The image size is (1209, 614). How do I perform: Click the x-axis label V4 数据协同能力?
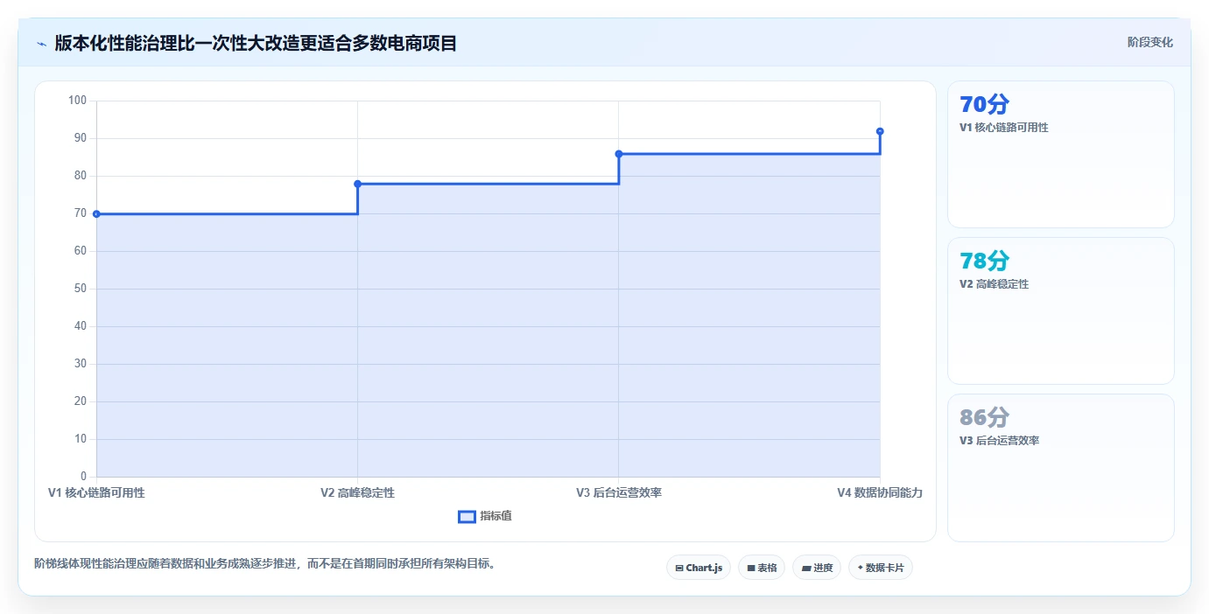[x=880, y=492]
